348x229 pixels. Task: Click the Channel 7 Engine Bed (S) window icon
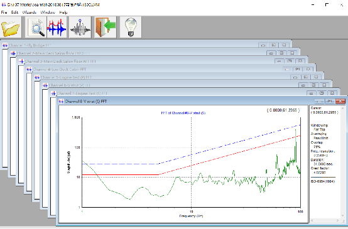click(x=53, y=93)
